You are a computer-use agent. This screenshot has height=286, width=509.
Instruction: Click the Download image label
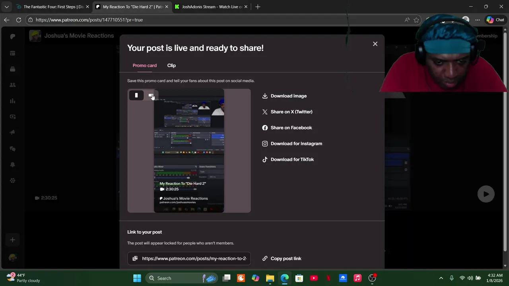(x=289, y=96)
